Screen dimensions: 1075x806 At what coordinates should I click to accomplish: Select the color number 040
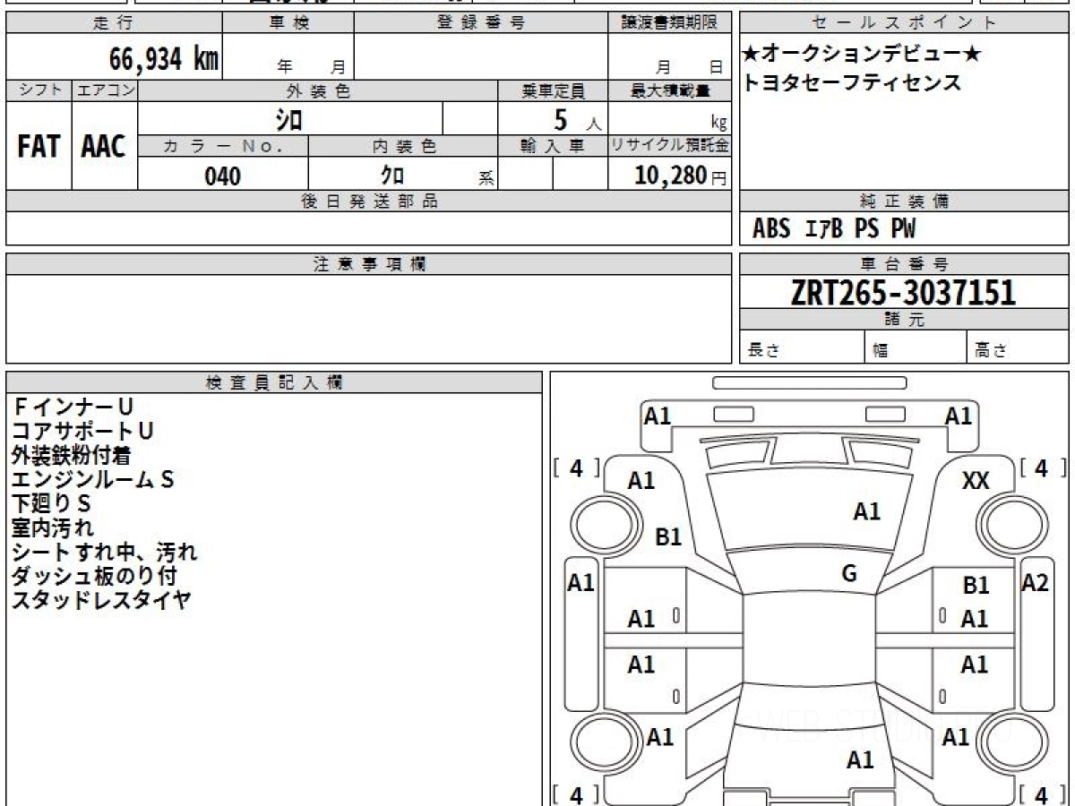(223, 176)
